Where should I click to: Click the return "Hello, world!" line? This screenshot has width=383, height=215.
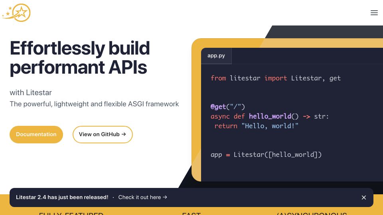(256, 126)
